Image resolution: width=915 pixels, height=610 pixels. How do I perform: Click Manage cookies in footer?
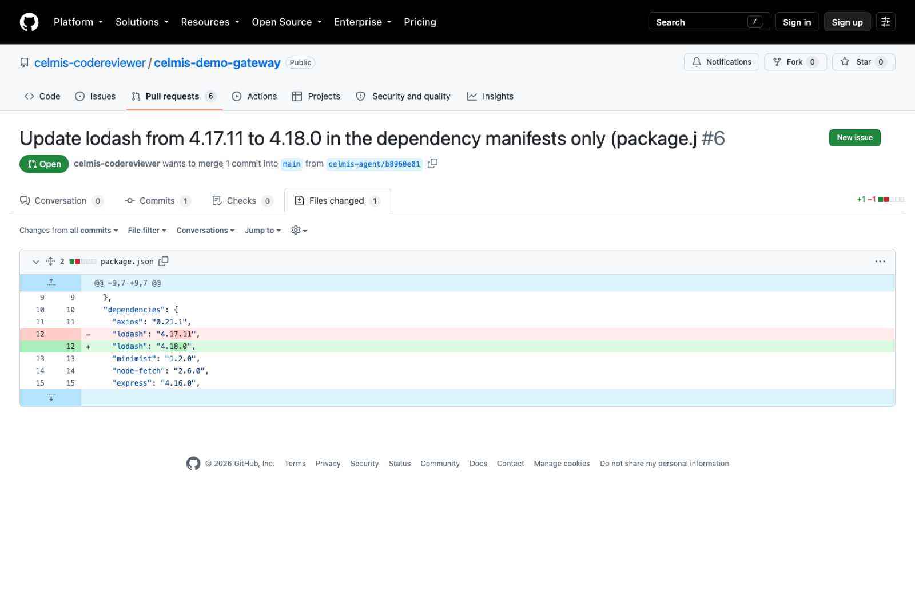click(x=562, y=464)
